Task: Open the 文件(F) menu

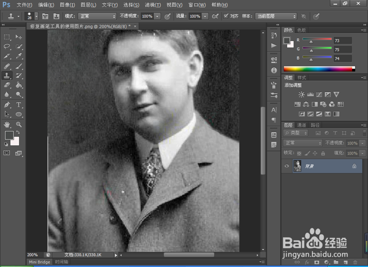Action: (x=24, y=5)
